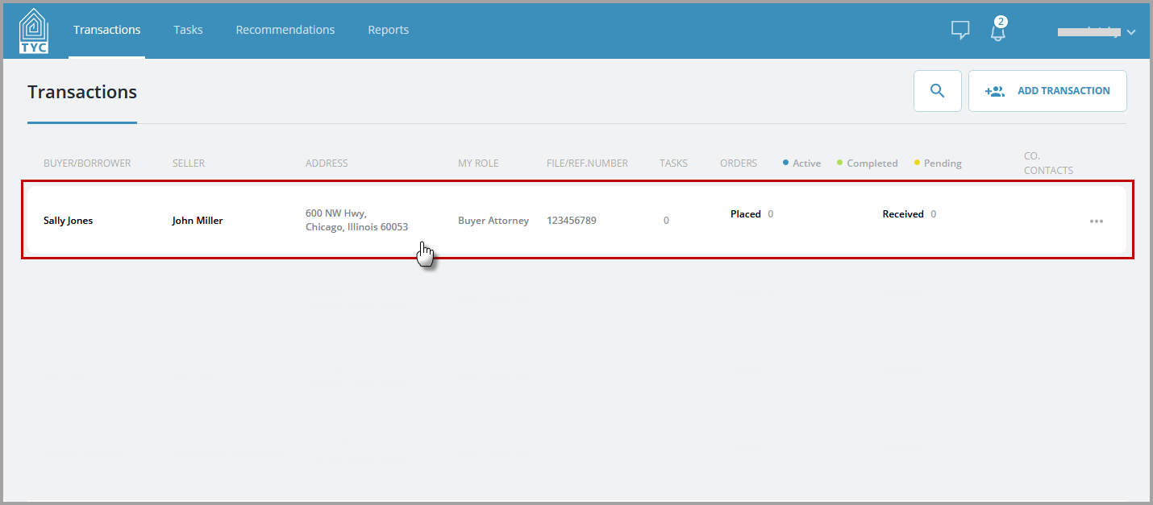Select the Transactions nav tab
The width and height of the screenshot is (1153, 505).
click(107, 30)
